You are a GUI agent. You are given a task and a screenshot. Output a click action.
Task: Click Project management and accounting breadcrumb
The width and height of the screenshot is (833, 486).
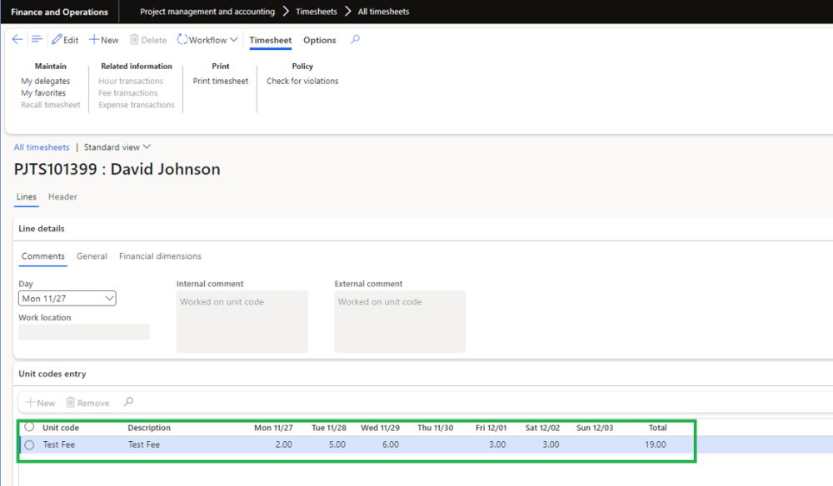(x=207, y=12)
